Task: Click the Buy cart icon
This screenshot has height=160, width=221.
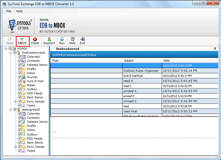Action: click(62, 39)
